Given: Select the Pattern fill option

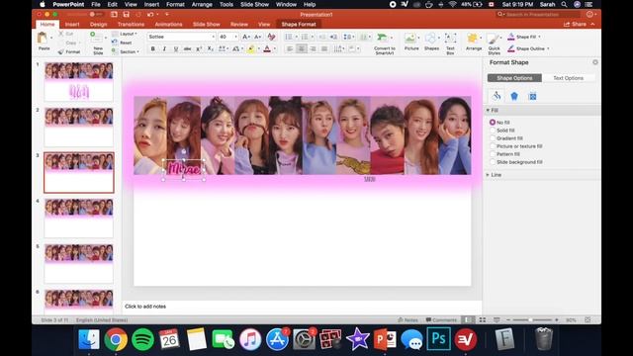Looking at the screenshot, I should pos(493,154).
